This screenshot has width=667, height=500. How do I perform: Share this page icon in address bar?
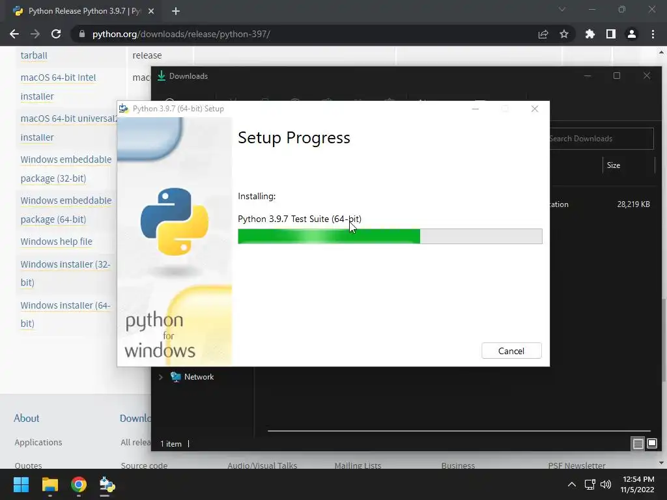tap(543, 34)
